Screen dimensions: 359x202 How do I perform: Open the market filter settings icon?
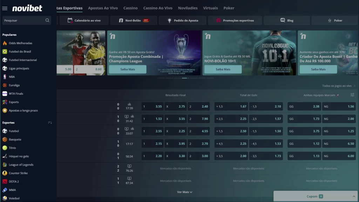click(352, 95)
